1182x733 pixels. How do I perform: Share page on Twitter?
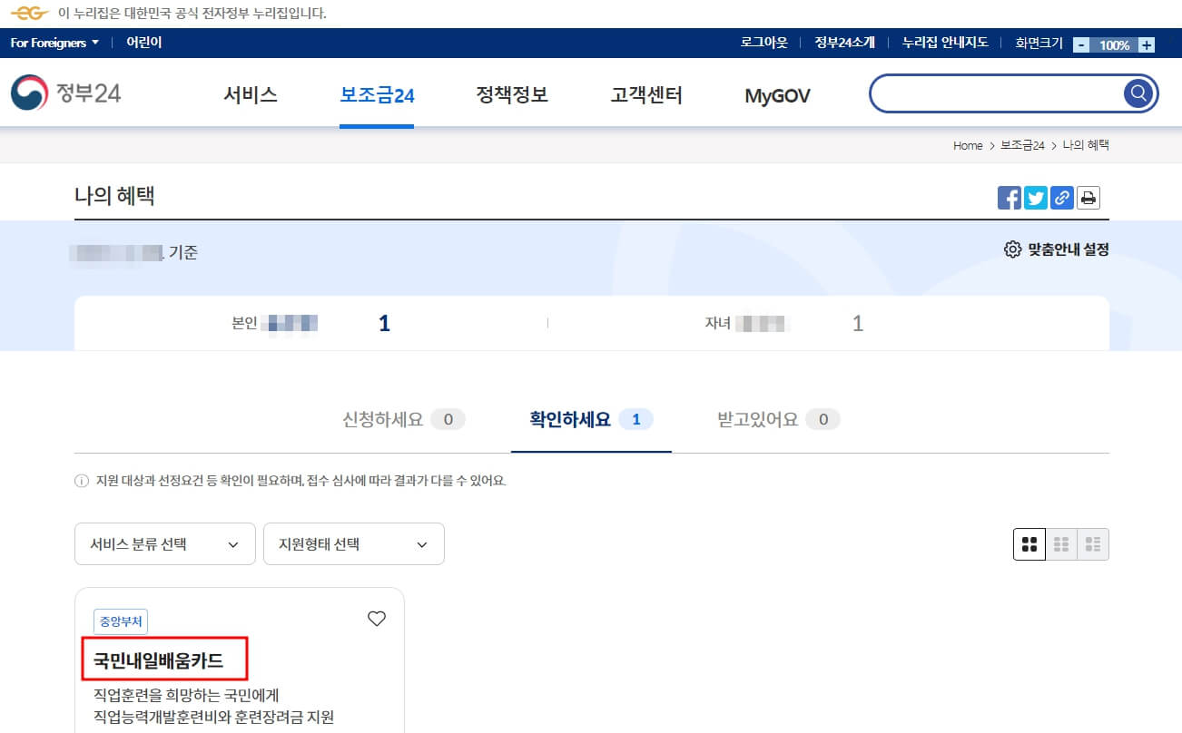[1036, 198]
